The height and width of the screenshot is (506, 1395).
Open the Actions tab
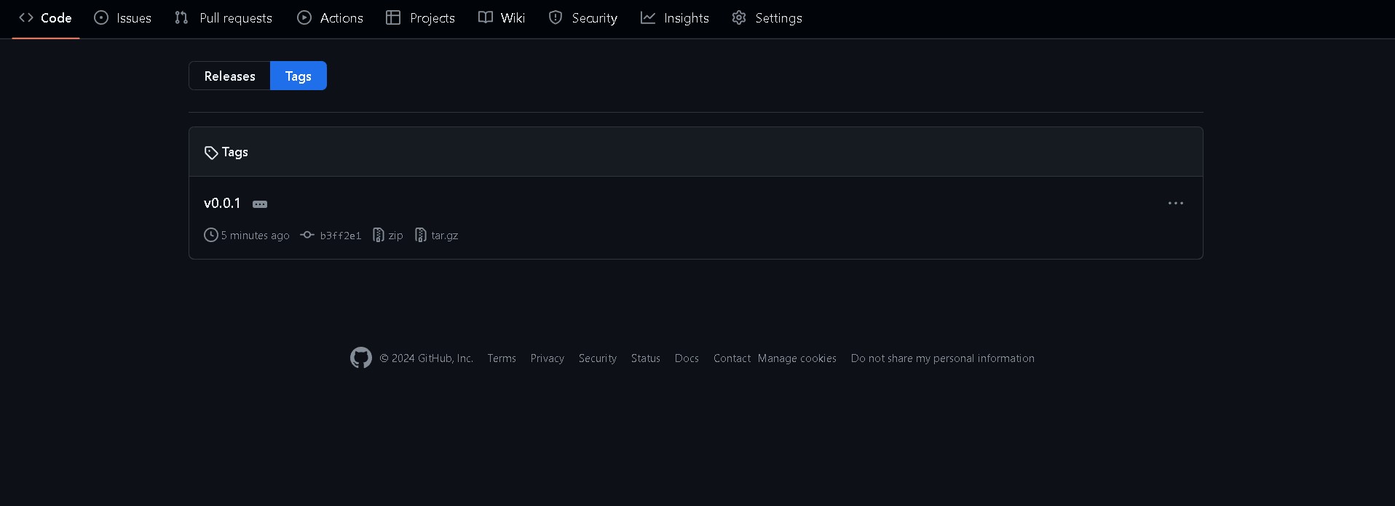pos(331,18)
